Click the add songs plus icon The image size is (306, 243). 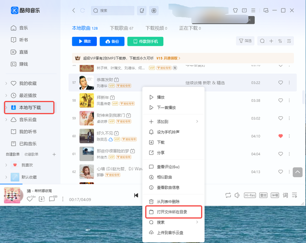pos(271,41)
